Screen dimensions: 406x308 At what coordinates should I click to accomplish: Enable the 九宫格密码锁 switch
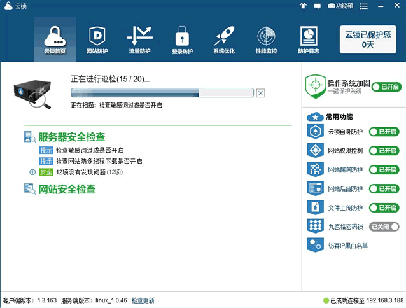(x=384, y=227)
